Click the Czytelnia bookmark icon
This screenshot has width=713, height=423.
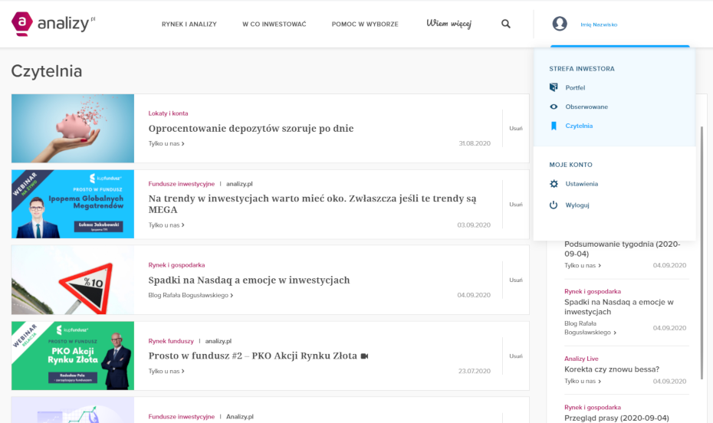(554, 126)
